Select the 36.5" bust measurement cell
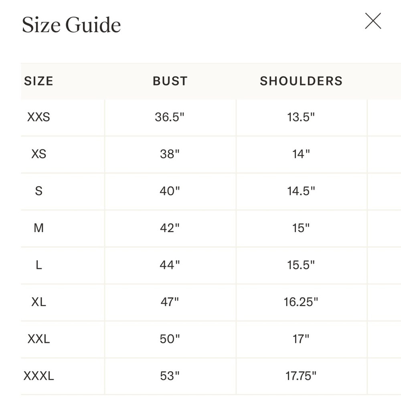Viewport: 401px width, 401px height. tap(170, 117)
